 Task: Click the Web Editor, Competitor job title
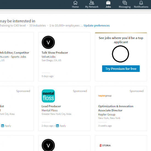point(15,53)
